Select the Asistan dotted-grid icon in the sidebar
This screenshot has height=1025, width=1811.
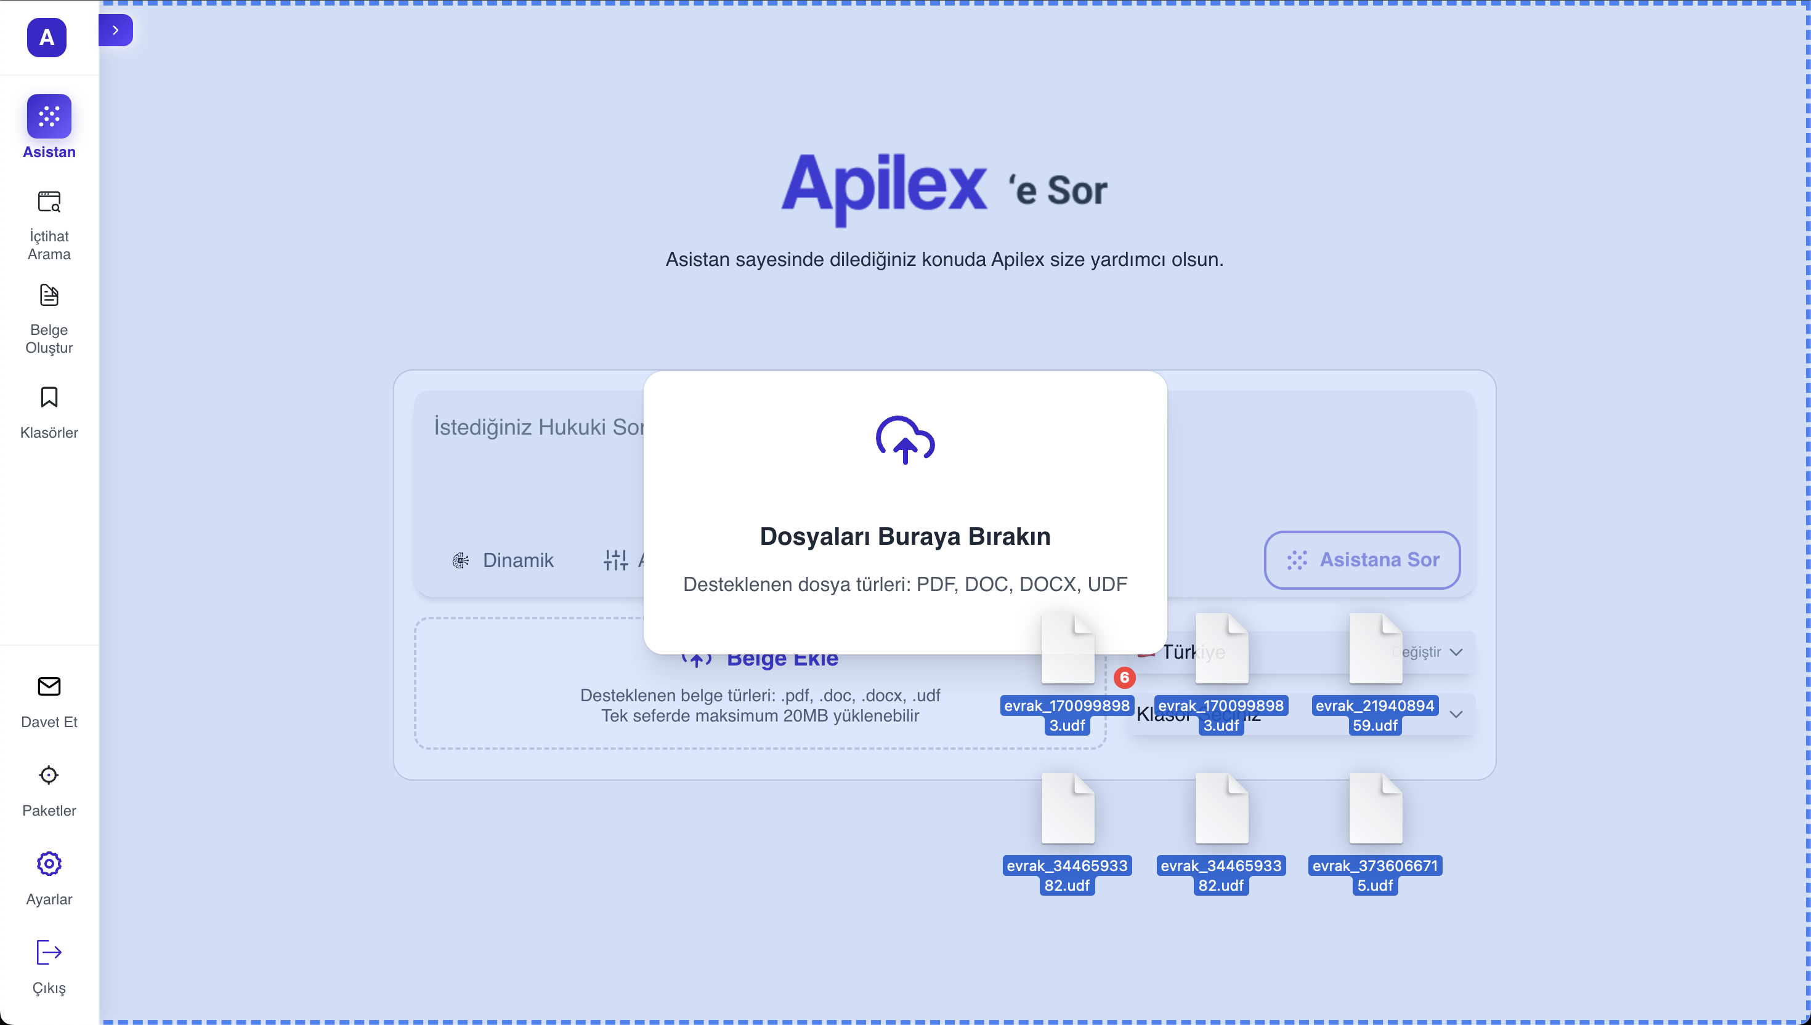pos(48,116)
